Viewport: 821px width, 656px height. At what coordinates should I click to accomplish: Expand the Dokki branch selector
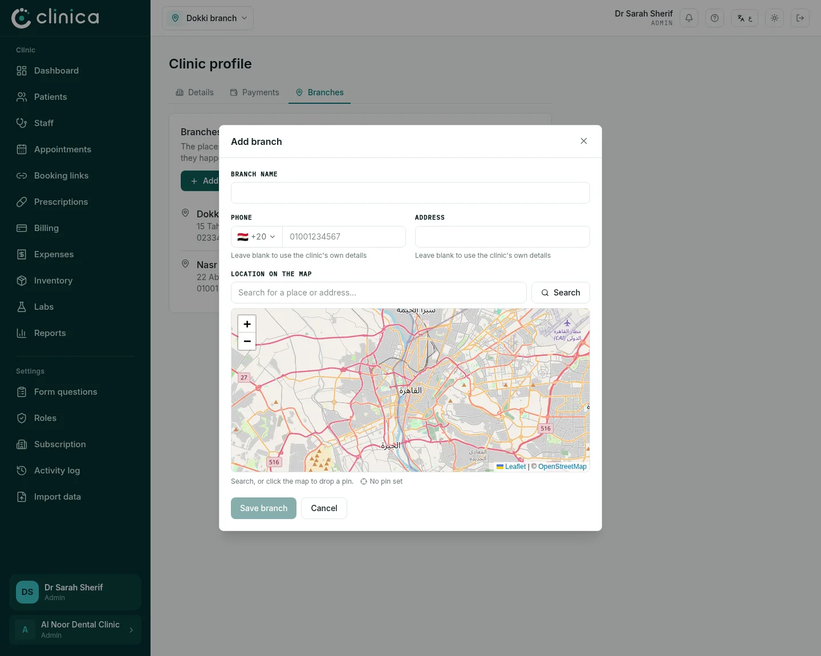click(208, 18)
